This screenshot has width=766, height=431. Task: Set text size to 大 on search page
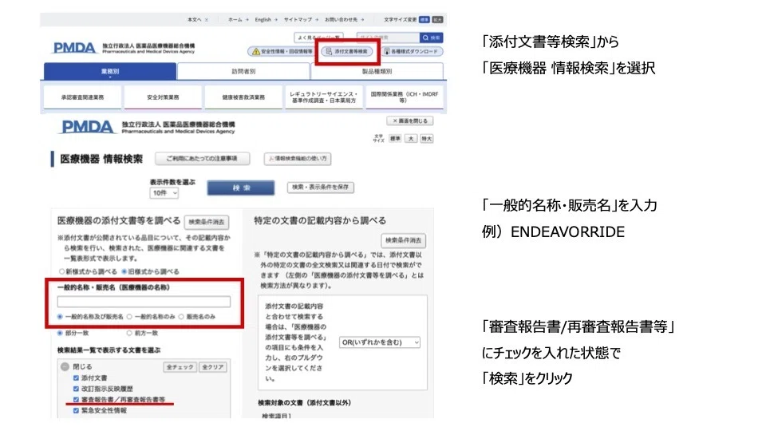[x=411, y=139]
